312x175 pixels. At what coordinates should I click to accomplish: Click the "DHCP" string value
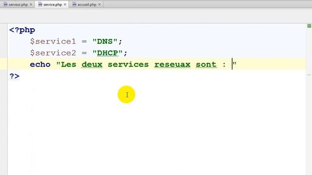pos(107,53)
